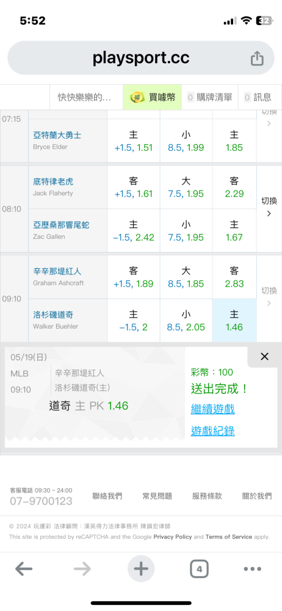Click the 買噱幣 coin icon
282x611 pixels.
click(x=137, y=97)
